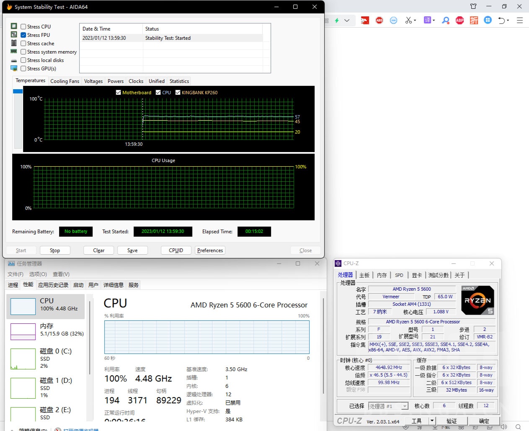The image size is (529, 431).
Task: Open the browser hamburger menu icon
Action: (520, 20)
